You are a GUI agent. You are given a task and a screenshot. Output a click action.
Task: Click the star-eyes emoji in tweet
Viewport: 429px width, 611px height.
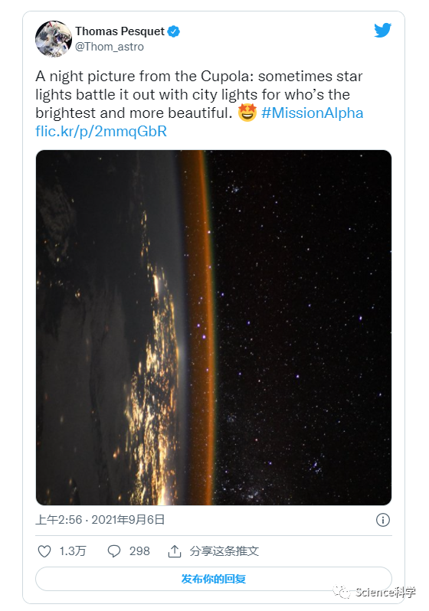coord(247,113)
